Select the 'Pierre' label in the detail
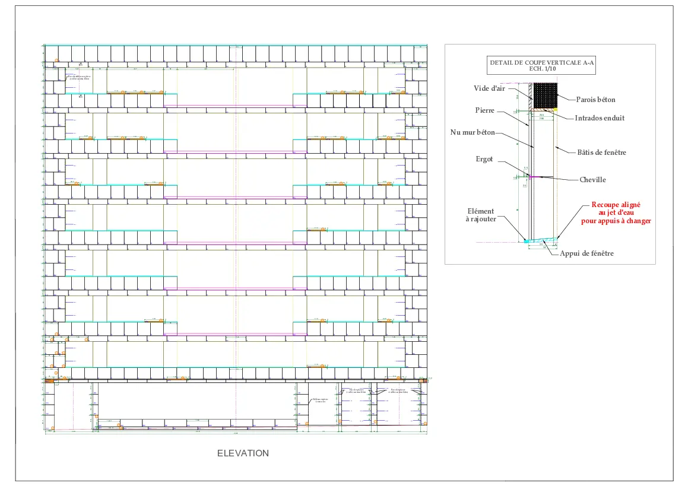 pyautogui.click(x=485, y=110)
